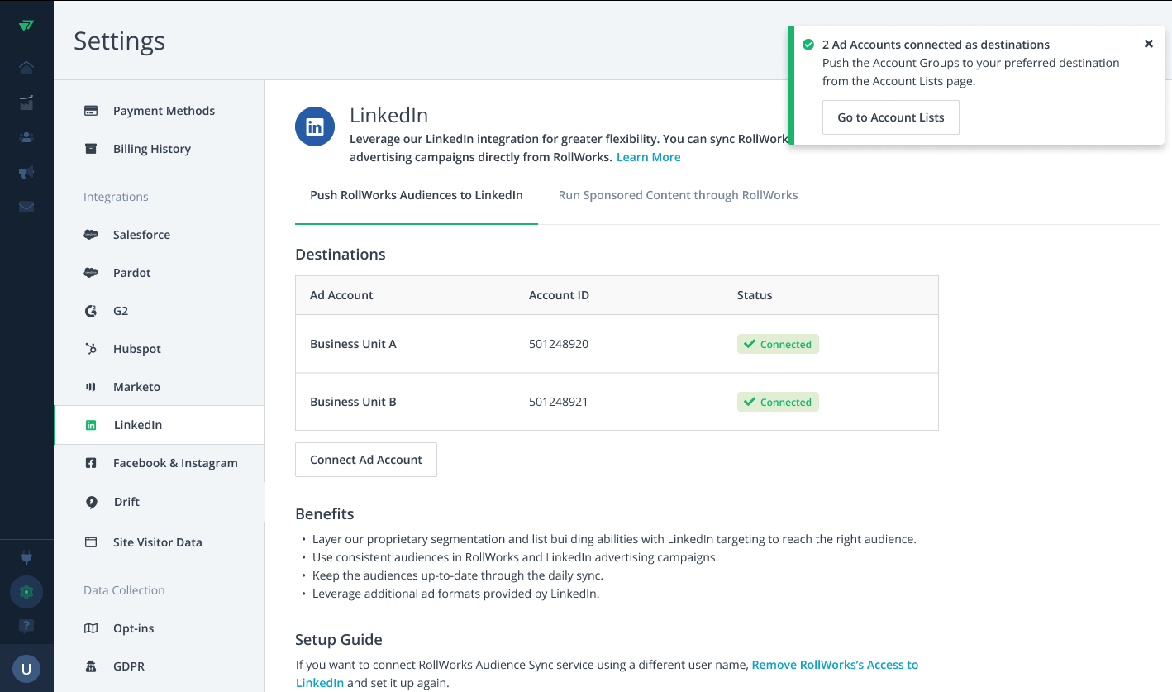Image resolution: width=1172 pixels, height=692 pixels.
Task: Dismiss the Ad Accounts connected notification
Action: pyautogui.click(x=1148, y=44)
